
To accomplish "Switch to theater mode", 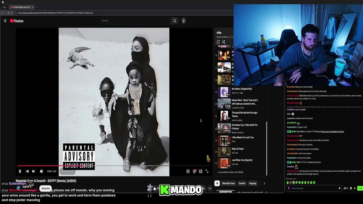I will pos(201,171).
